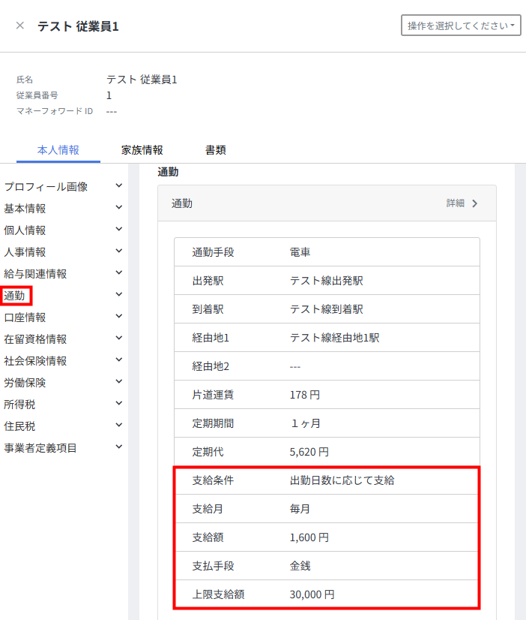Screen dimensions: 526x620
Task: Expand chevron beside 給与関連情報
Action: (x=119, y=273)
